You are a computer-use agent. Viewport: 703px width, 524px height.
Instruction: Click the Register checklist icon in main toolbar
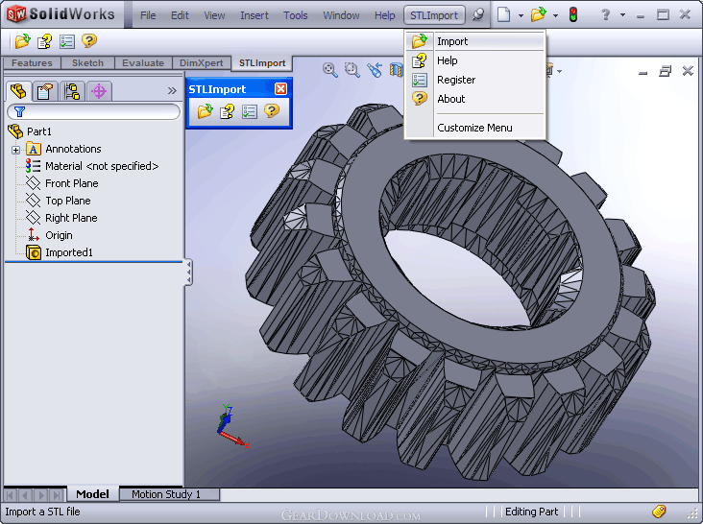(67, 41)
